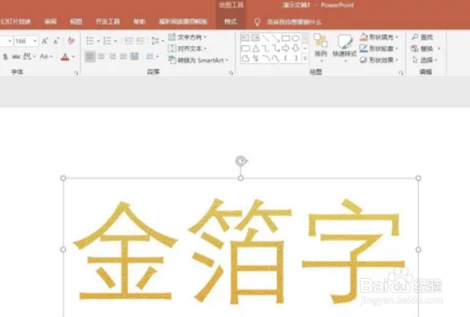
Task: Switch to 视图 View tab
Action: tap(76, 21)
